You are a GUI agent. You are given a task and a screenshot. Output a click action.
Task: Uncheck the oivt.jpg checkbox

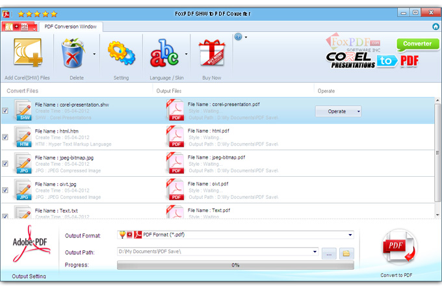(5, 190)
